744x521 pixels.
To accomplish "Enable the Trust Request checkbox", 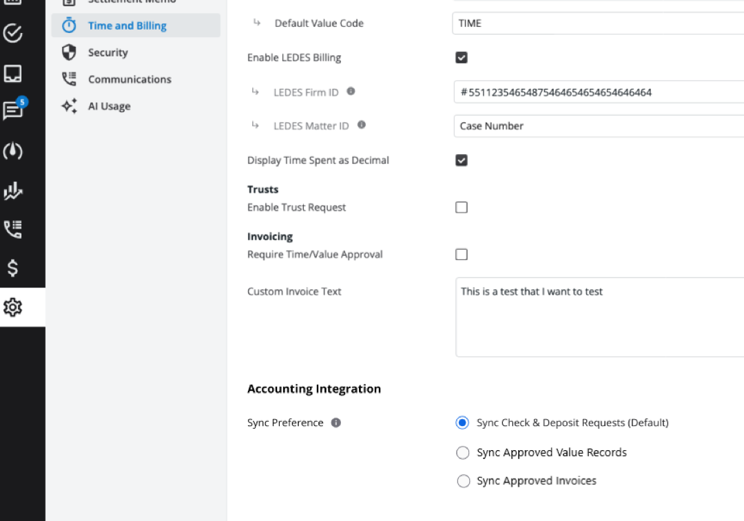I will (x=461, y=206).
